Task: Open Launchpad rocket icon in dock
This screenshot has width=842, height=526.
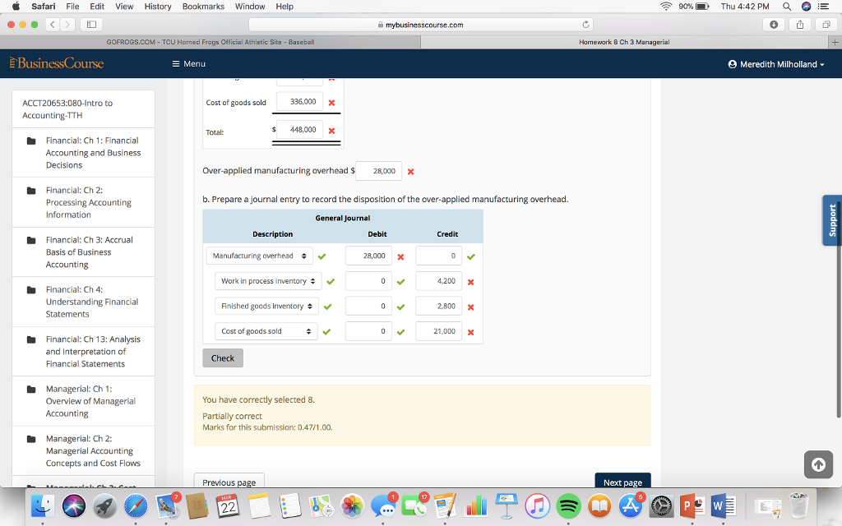Action: click(x=104, y=506)
